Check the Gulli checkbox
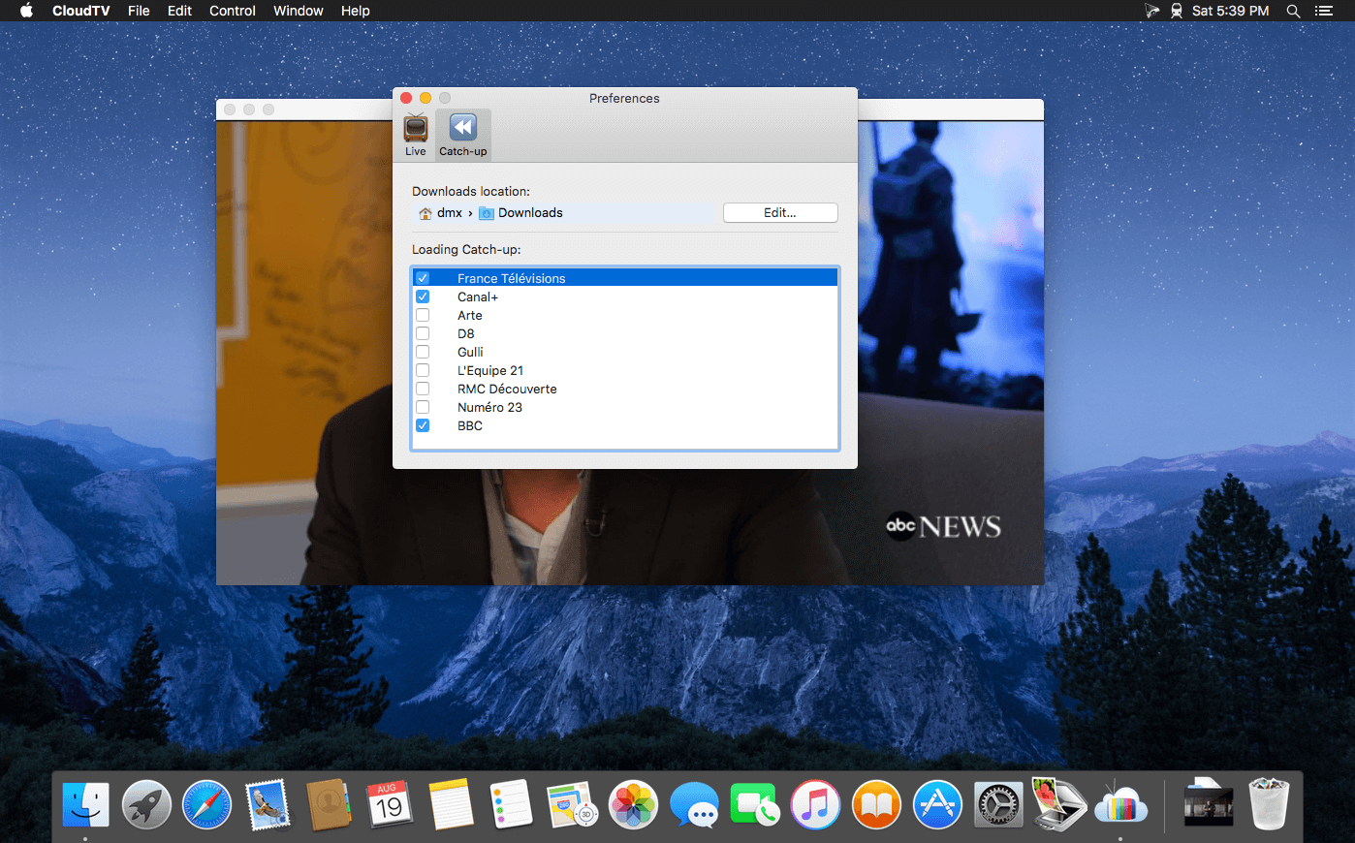Screen dimensions: 1355x843 point(423,352)
